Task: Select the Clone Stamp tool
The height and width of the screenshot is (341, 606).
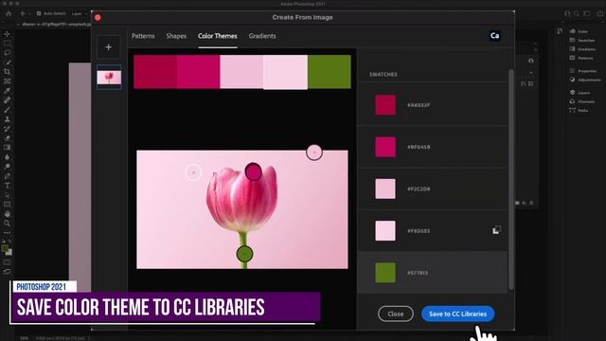Action: (x=7, y=119)
